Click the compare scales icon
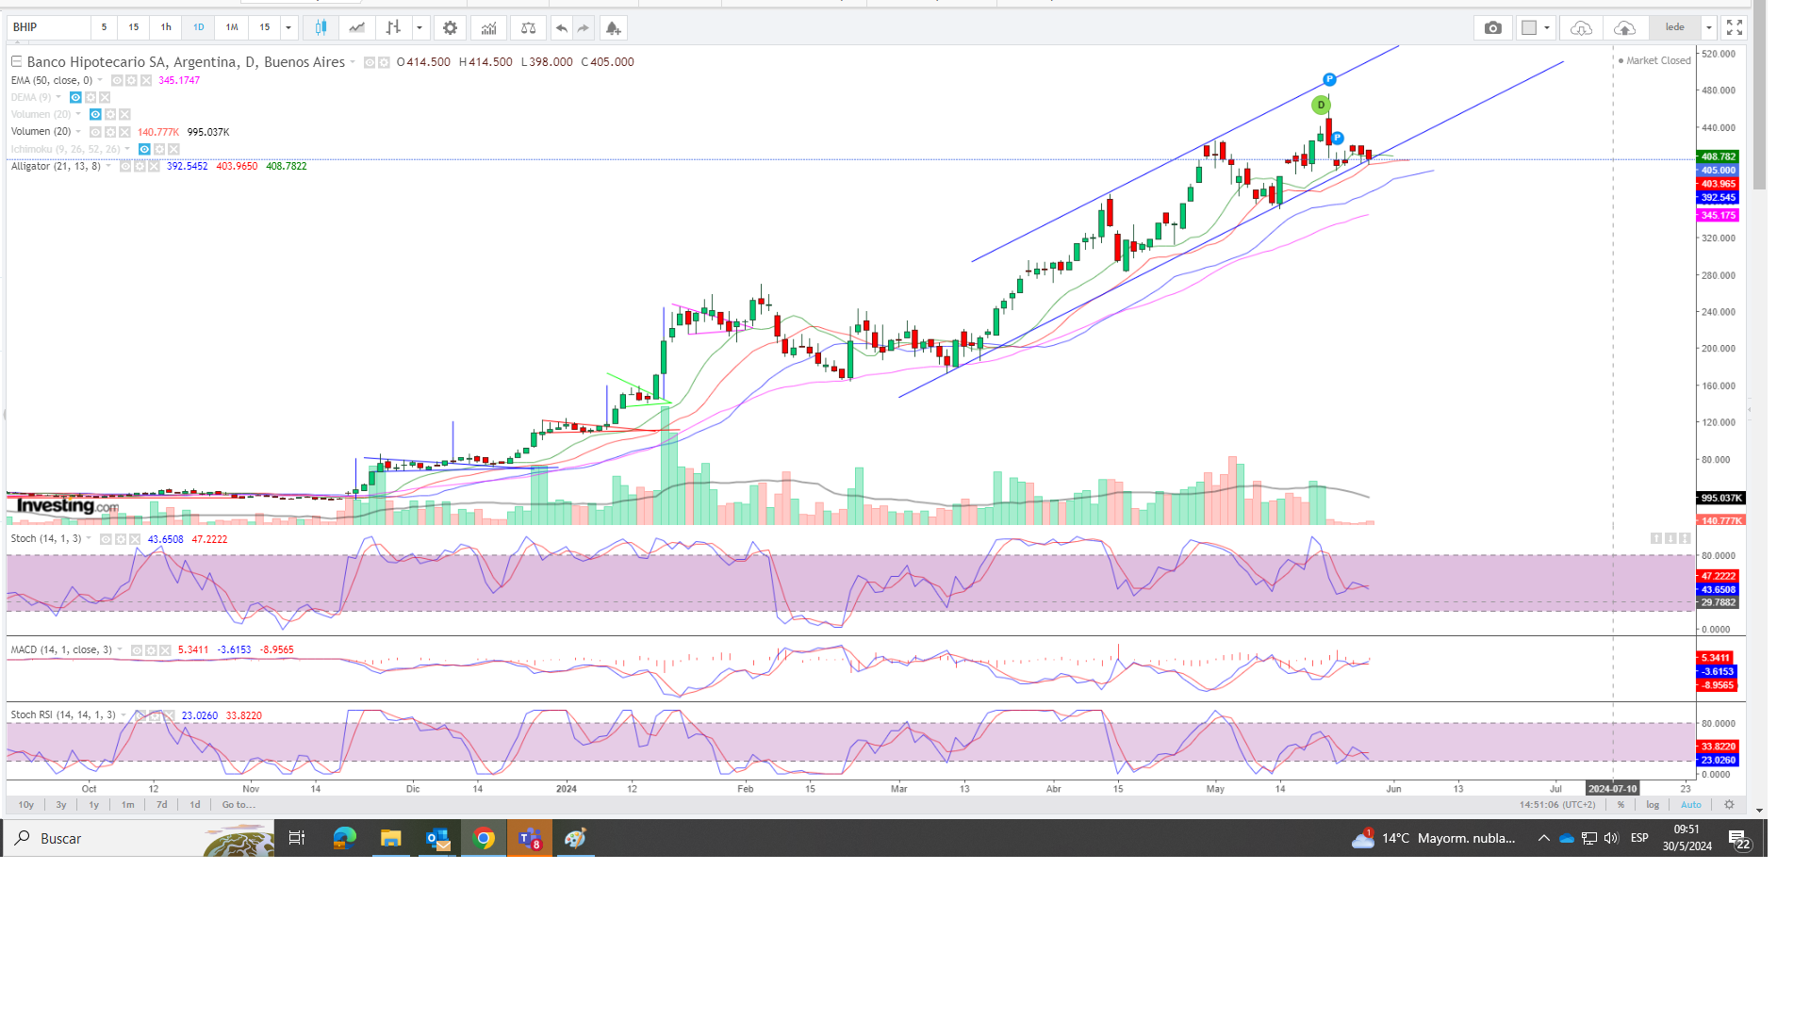Viewport: 1810px width, 1018px height. click(528, 27)
